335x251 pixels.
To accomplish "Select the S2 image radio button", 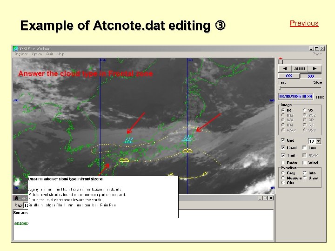I will (x=305, y=125).
